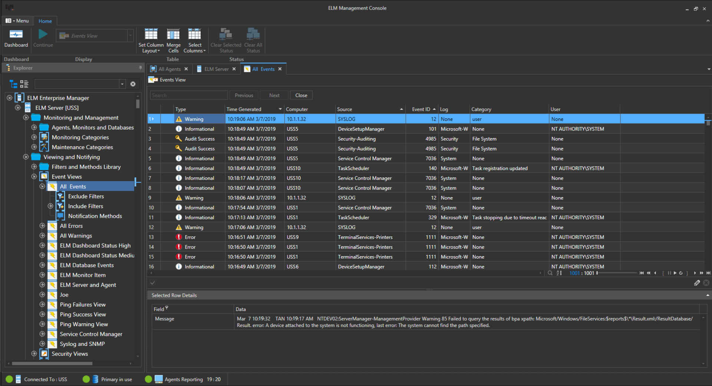Click the play button in grid navigator

pyautogui.click(x=675, y=273)
